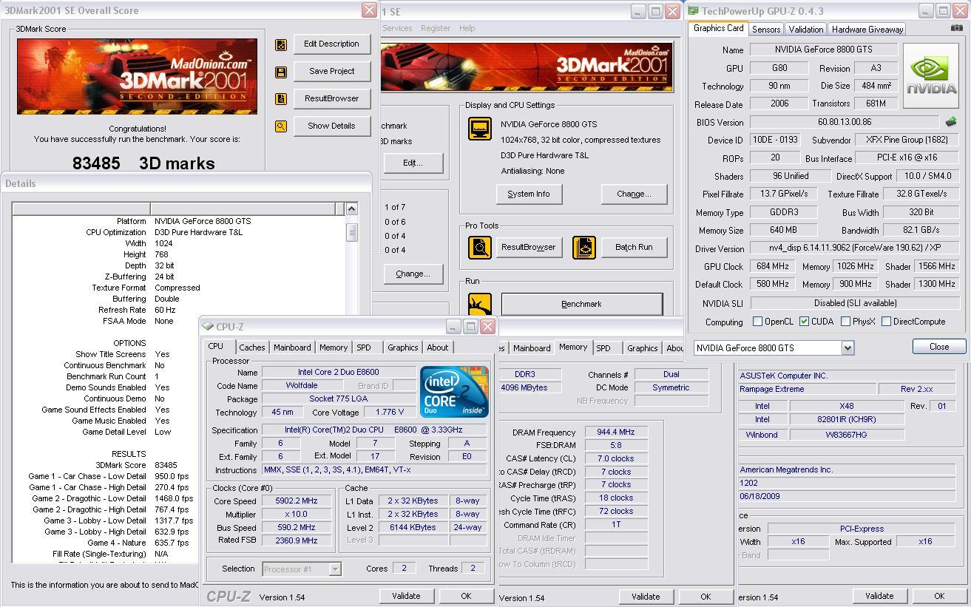The height and width of the screenshot is (607, 971).
Task: Click the BIOS save chip icon in GPU-Z
Action: click(951, 122)
